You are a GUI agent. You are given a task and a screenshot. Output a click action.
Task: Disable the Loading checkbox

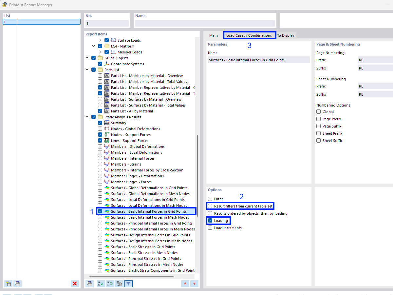pyautogui.click(x=210, y=220)
